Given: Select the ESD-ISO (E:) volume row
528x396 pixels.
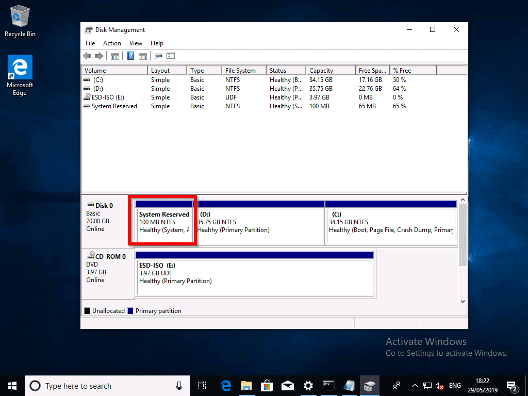Looking at the screenshot, I should point(259,97).
